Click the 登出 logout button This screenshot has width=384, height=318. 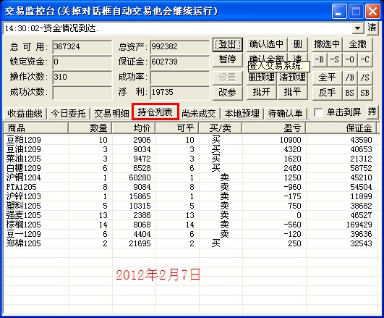(228, 44)
